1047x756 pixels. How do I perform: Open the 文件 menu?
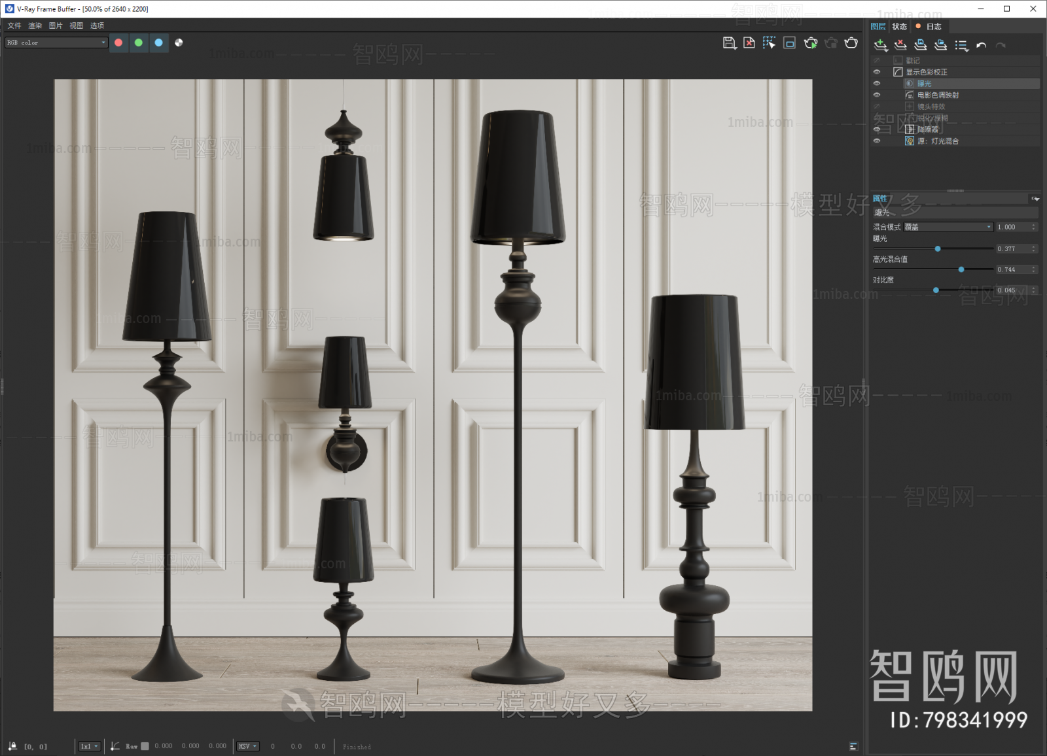coord(14,26)
